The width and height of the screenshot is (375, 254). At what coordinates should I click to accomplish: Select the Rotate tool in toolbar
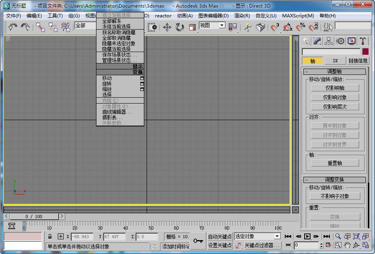pyautogui.click(x=179, y=26)
